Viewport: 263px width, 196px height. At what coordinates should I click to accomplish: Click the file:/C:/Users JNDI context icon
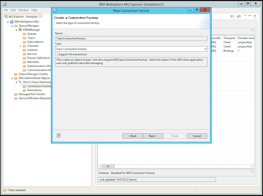[20, 82]
